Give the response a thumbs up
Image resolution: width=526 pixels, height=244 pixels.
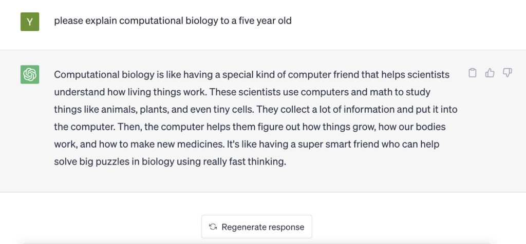(490, 73)
